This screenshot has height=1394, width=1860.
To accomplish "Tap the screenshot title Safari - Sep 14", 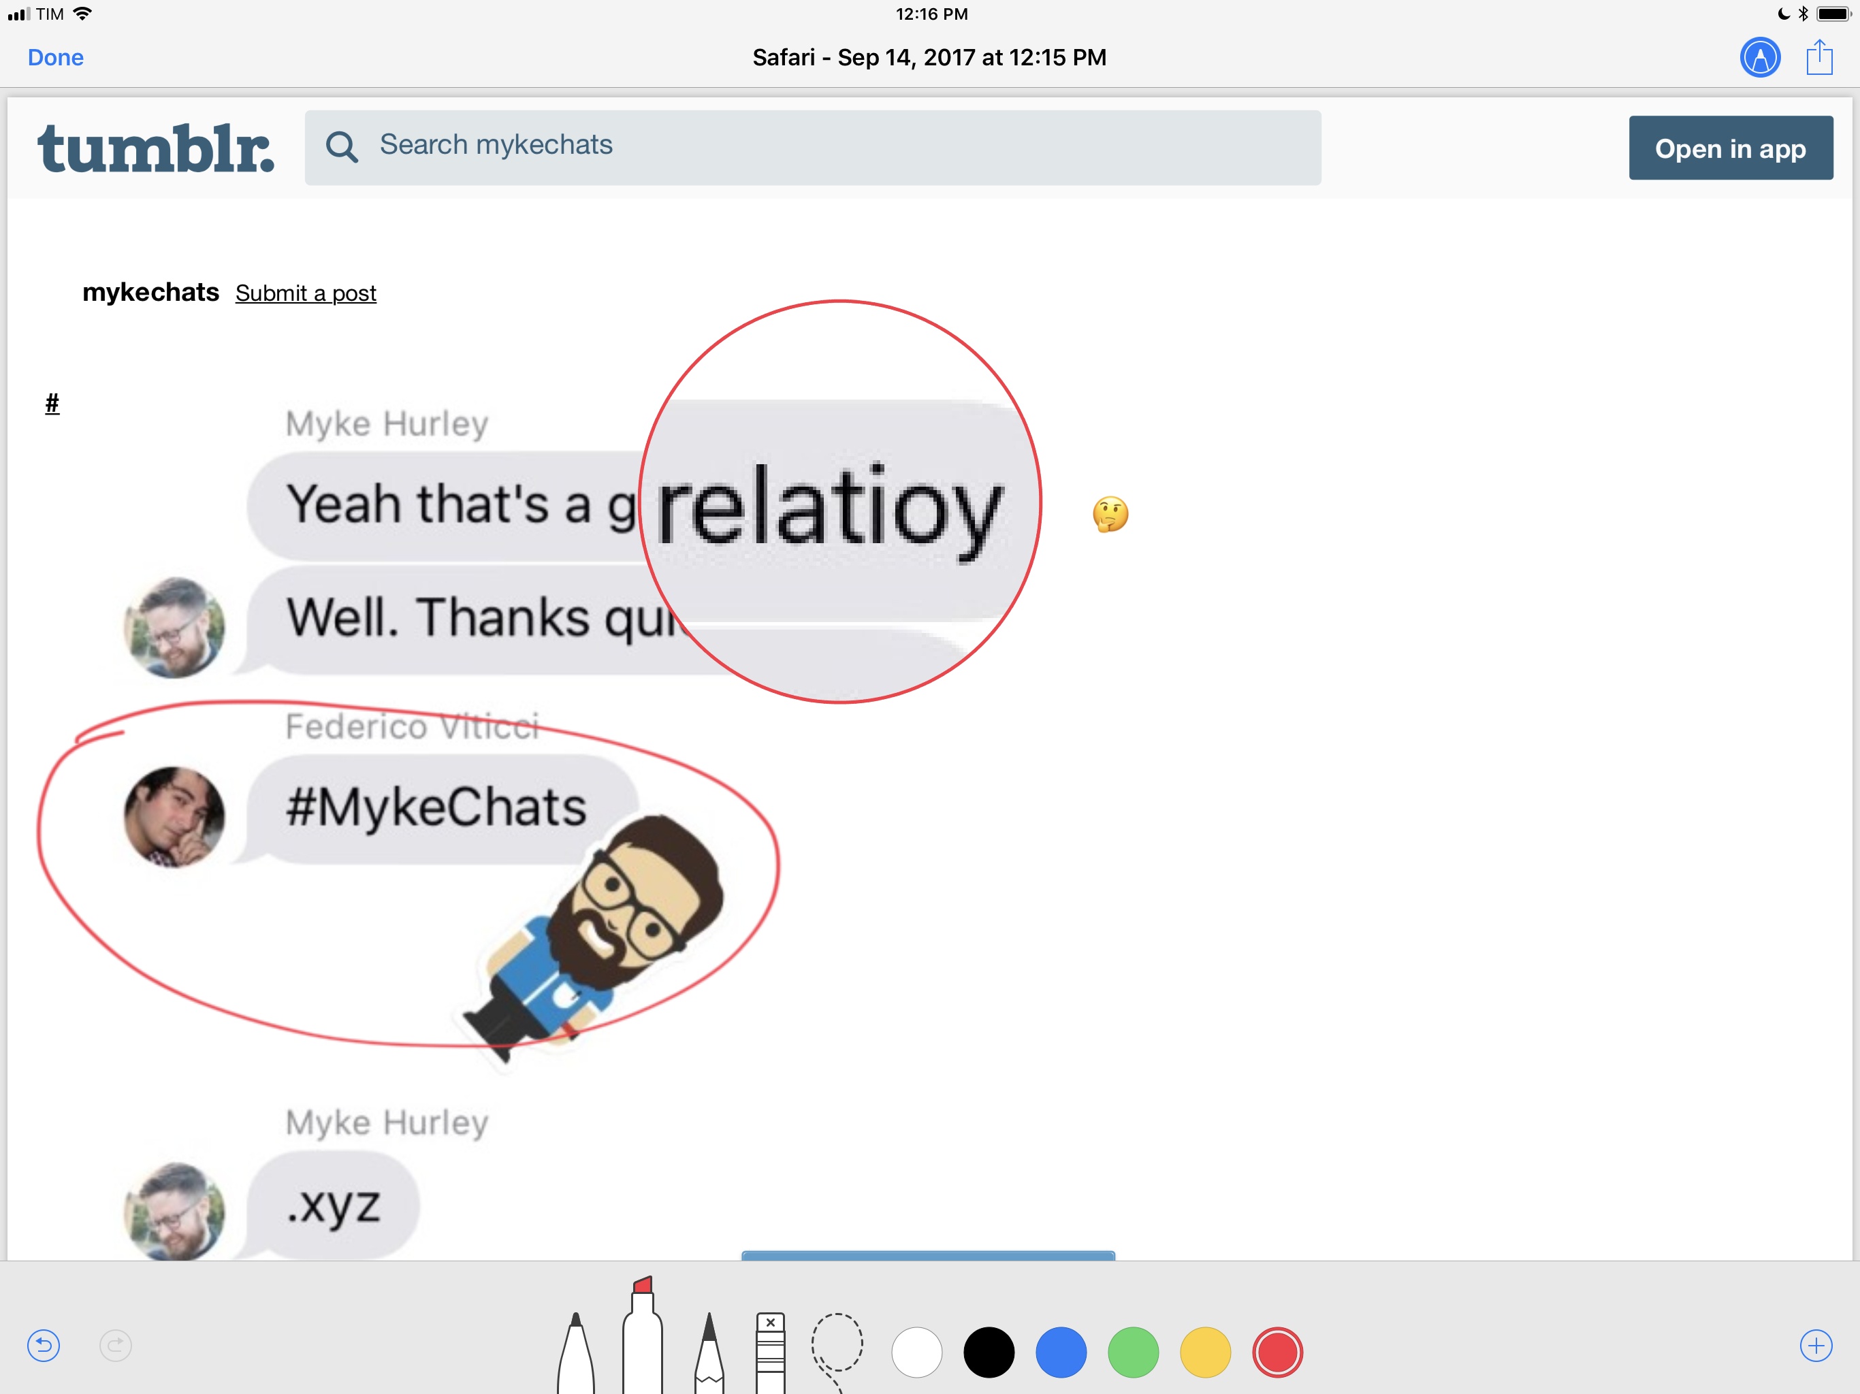I will click(x=929, y=57).
